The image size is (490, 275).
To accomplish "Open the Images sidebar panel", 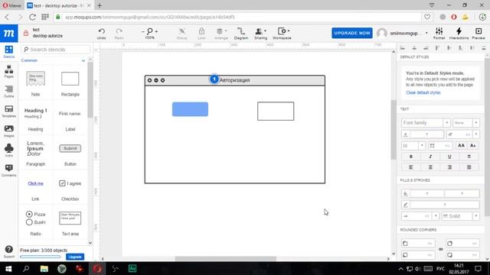I will tap(8, 131).
